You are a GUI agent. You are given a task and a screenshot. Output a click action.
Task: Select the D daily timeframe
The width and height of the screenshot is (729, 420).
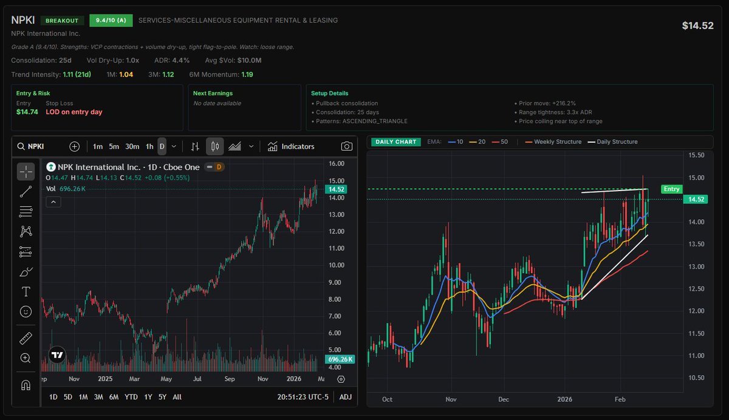[162, 146]
